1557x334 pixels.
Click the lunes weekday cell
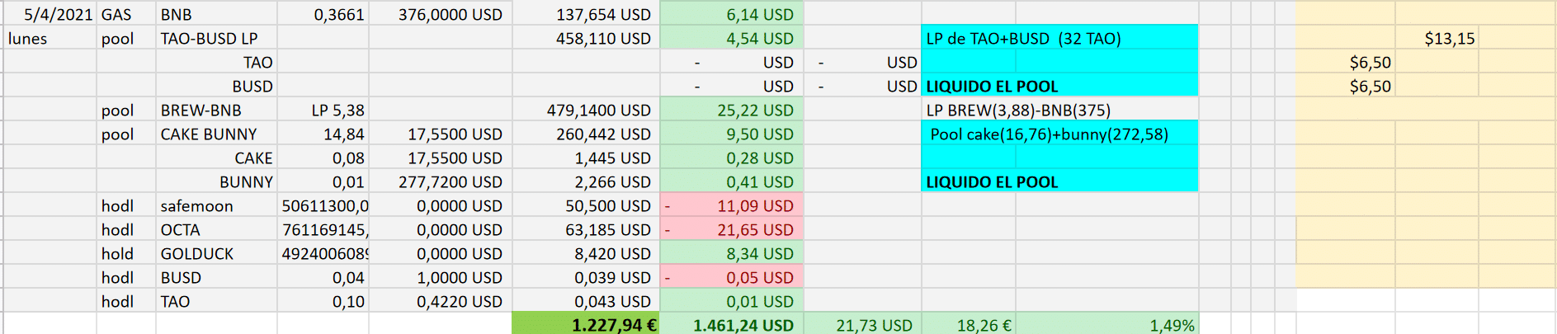(x=50, y=38)
